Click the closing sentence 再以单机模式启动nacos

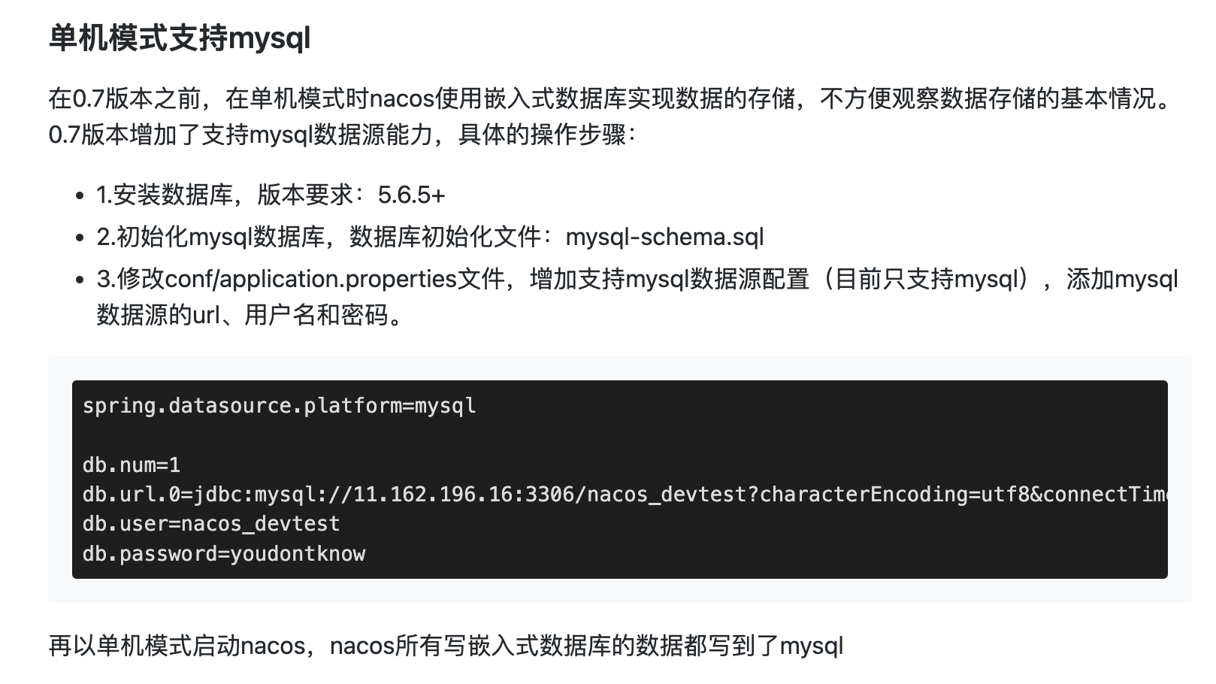(446, 646)
